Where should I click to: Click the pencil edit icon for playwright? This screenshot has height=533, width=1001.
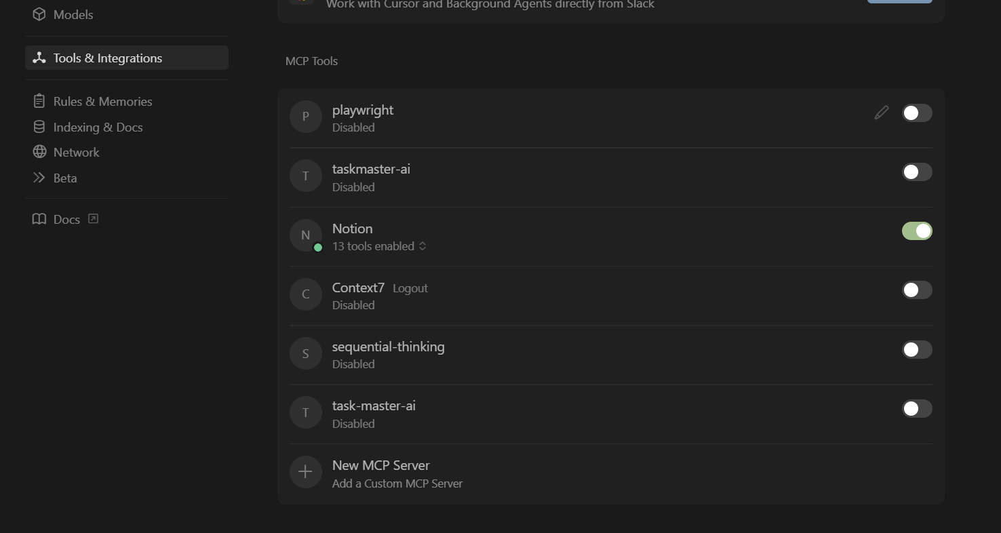pos(881,113)
